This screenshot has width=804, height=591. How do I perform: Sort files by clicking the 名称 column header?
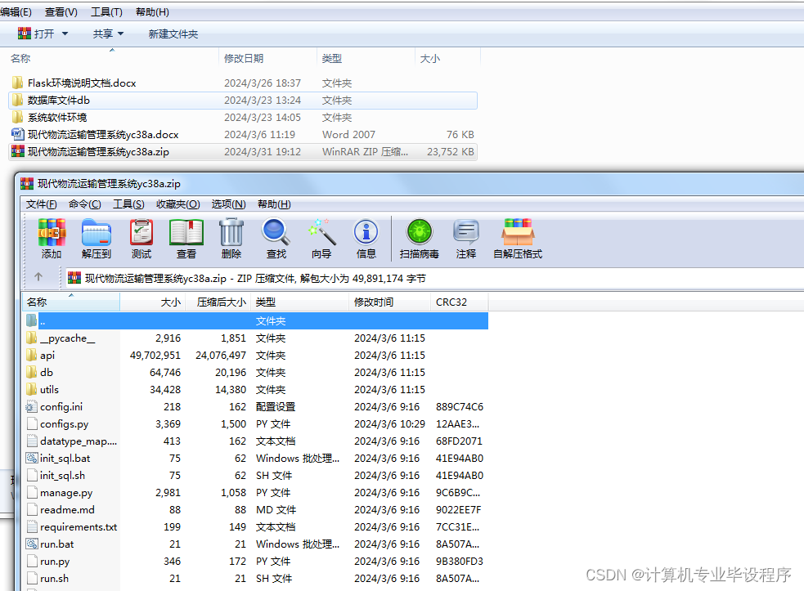pyautogui.click(x=37, y=302)
